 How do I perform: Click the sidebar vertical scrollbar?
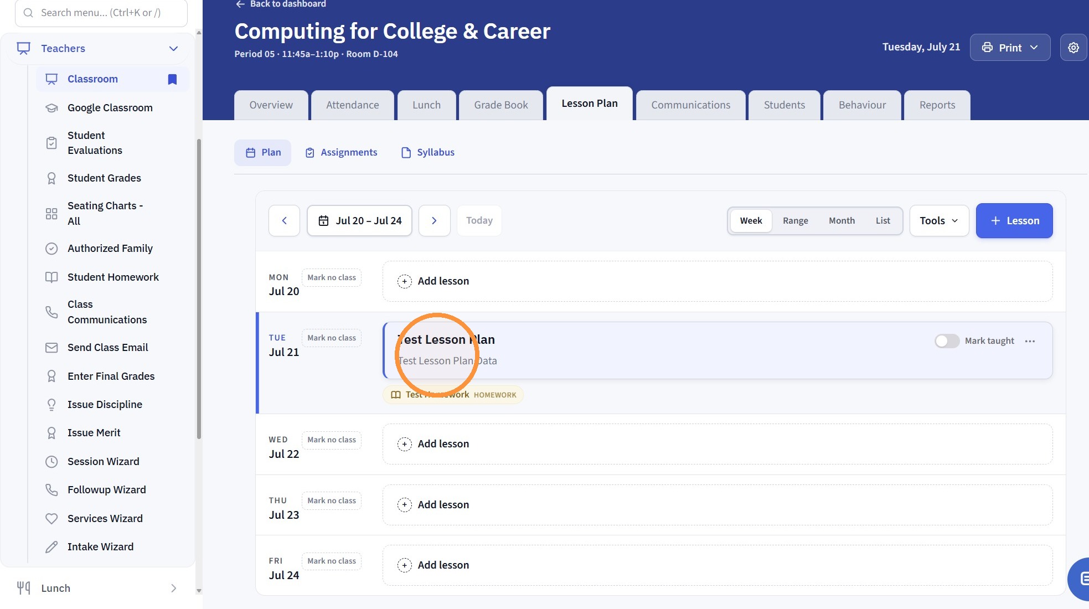[x=199, y=288]
